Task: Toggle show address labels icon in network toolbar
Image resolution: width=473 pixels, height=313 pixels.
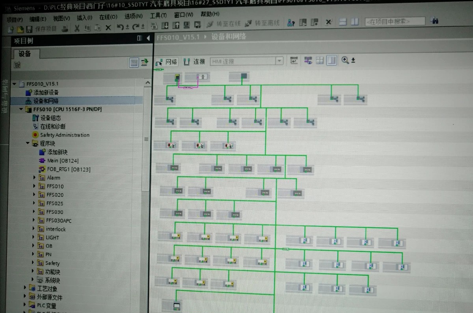Action: pos(294,60)
